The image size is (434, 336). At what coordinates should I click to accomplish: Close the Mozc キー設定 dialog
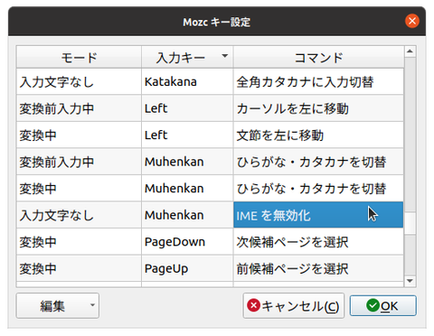pyautogui.click(x=412, y=21)
